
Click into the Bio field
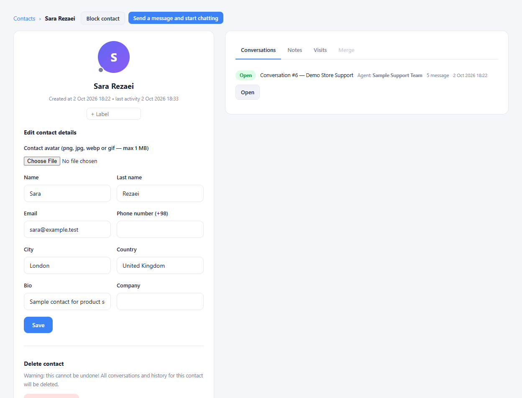coord(67,302)
